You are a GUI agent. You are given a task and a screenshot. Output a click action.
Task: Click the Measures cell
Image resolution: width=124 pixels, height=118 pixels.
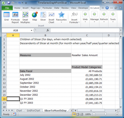(x=45, y=55)
